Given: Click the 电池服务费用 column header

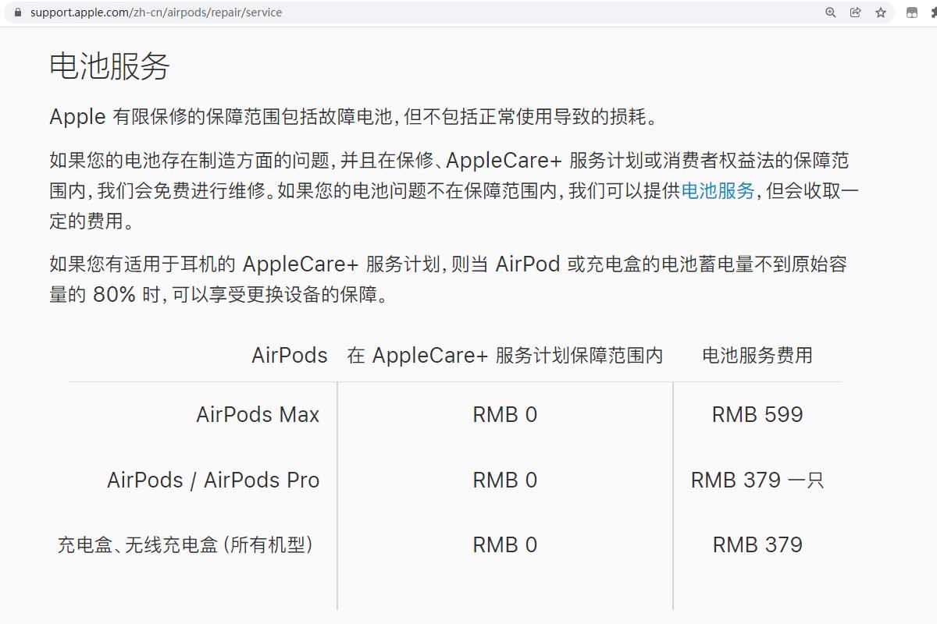Looking at the screenshot, I should (x=757, y=356).
